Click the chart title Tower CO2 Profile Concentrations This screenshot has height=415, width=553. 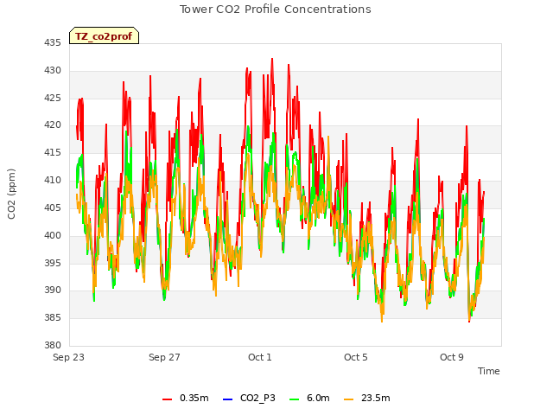(x=276, y=10)
